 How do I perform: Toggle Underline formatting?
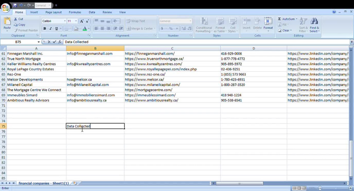click(x=56, y=29)
